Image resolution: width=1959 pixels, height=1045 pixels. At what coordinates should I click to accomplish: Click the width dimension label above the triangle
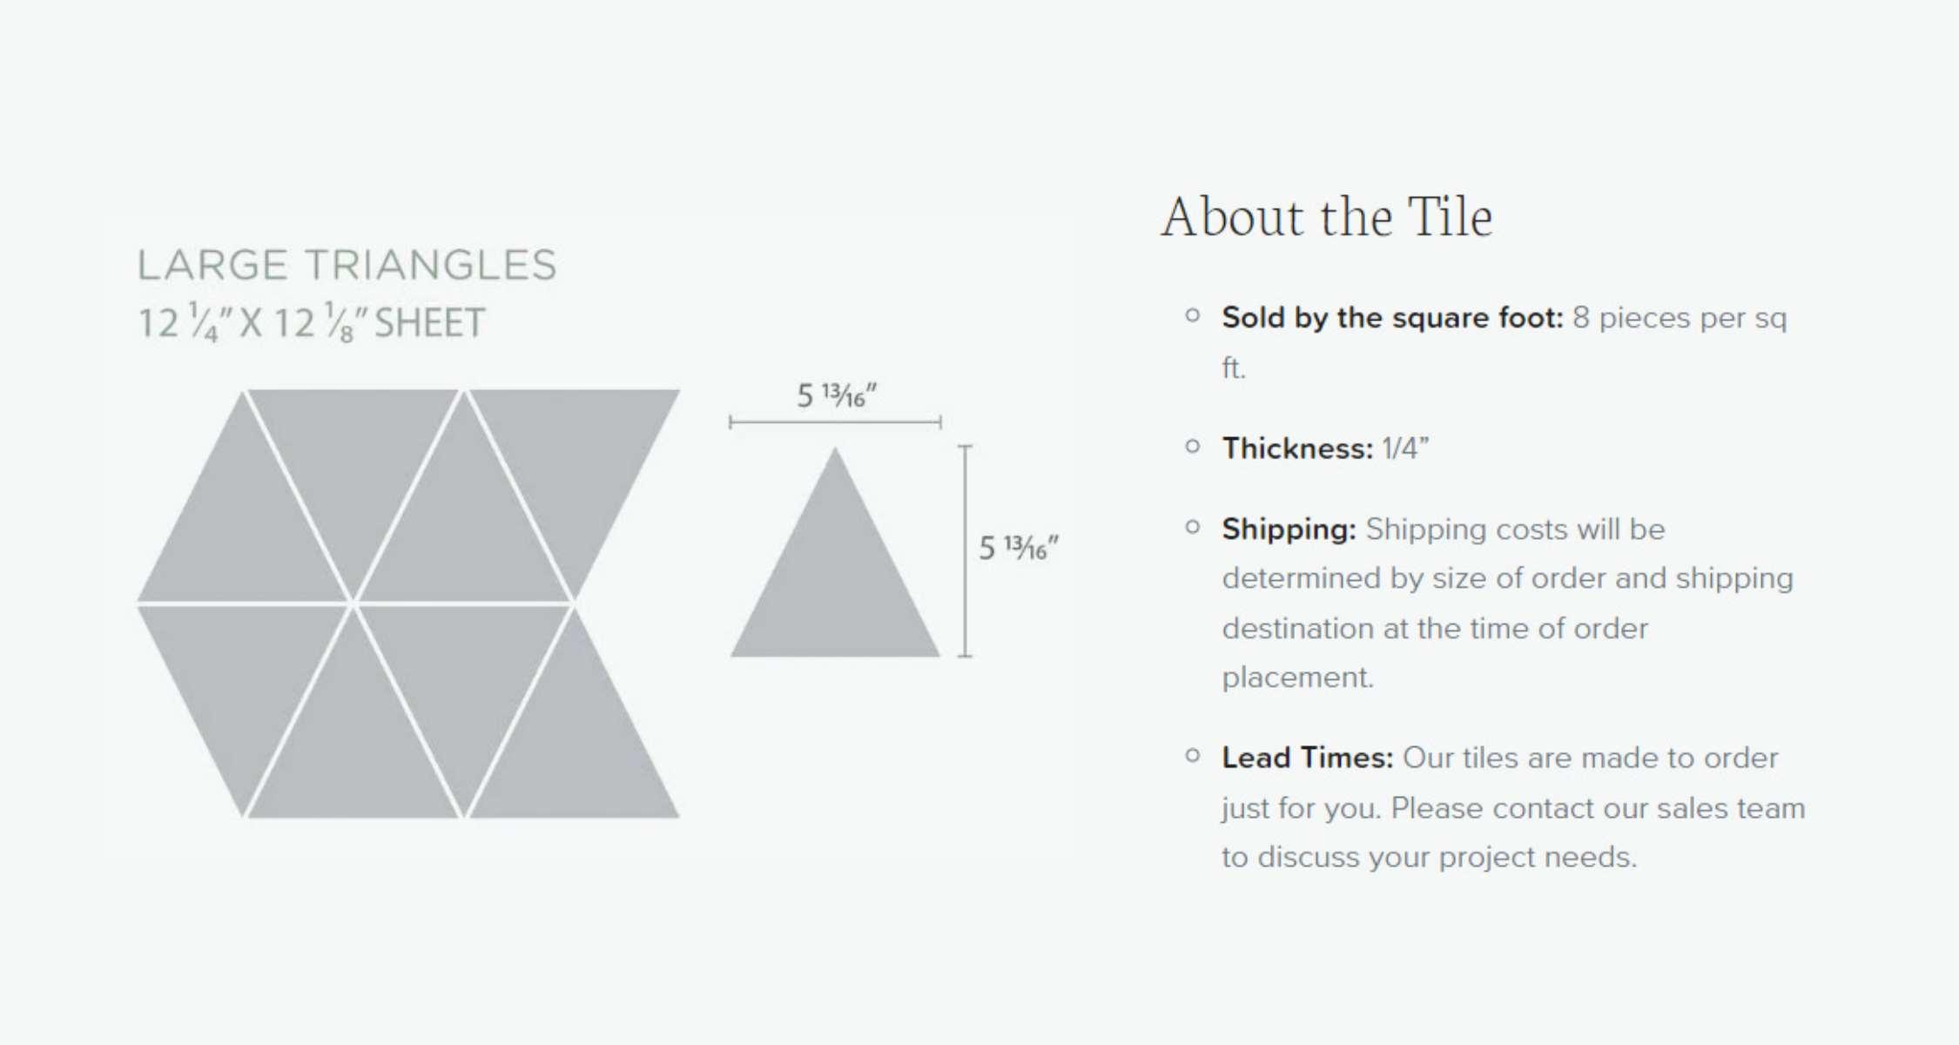click(836, 396)
